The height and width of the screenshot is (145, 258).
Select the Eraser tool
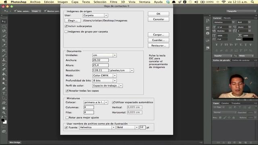click(x=4, y=69)
